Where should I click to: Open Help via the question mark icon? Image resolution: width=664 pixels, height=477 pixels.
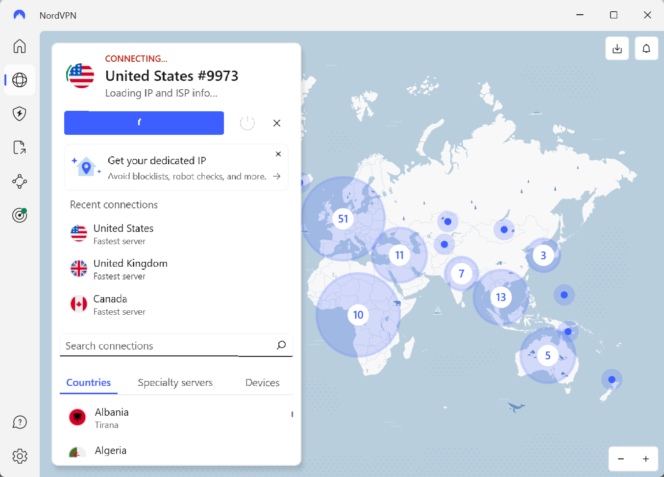(x=19, y=422)
